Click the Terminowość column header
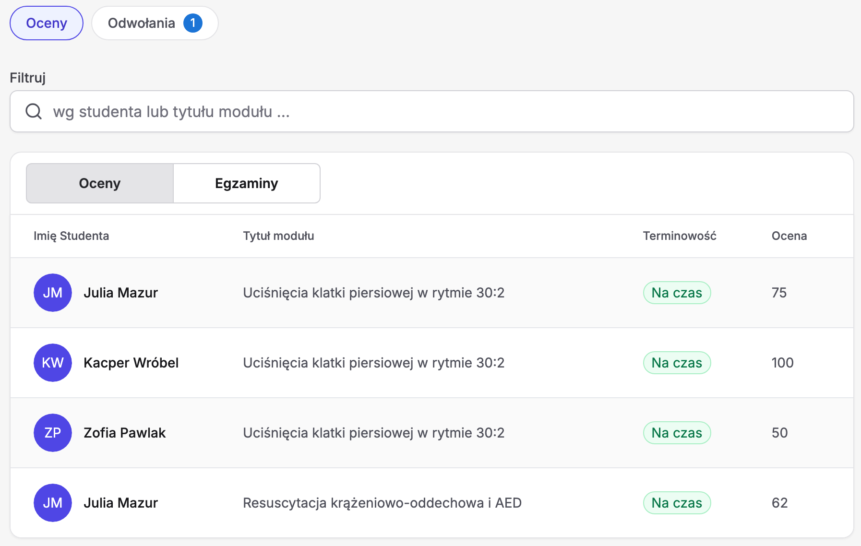 click(x=680, y=236)
